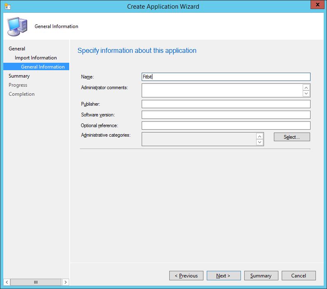Proceed with the Next button
This screenshot has width=327, height=289.
coord(224,276)
